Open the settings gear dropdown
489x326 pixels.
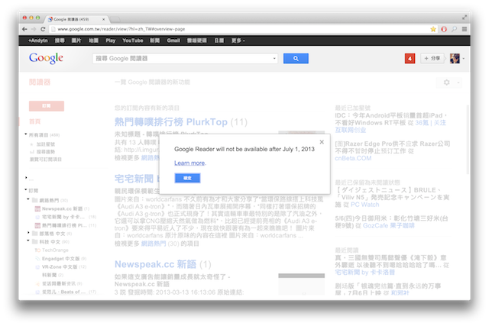tap(448, 82)
